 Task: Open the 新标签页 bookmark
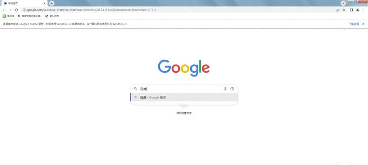(52, 16)
